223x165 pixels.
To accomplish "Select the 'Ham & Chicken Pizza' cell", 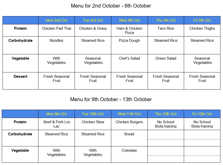I will [129, 30].
